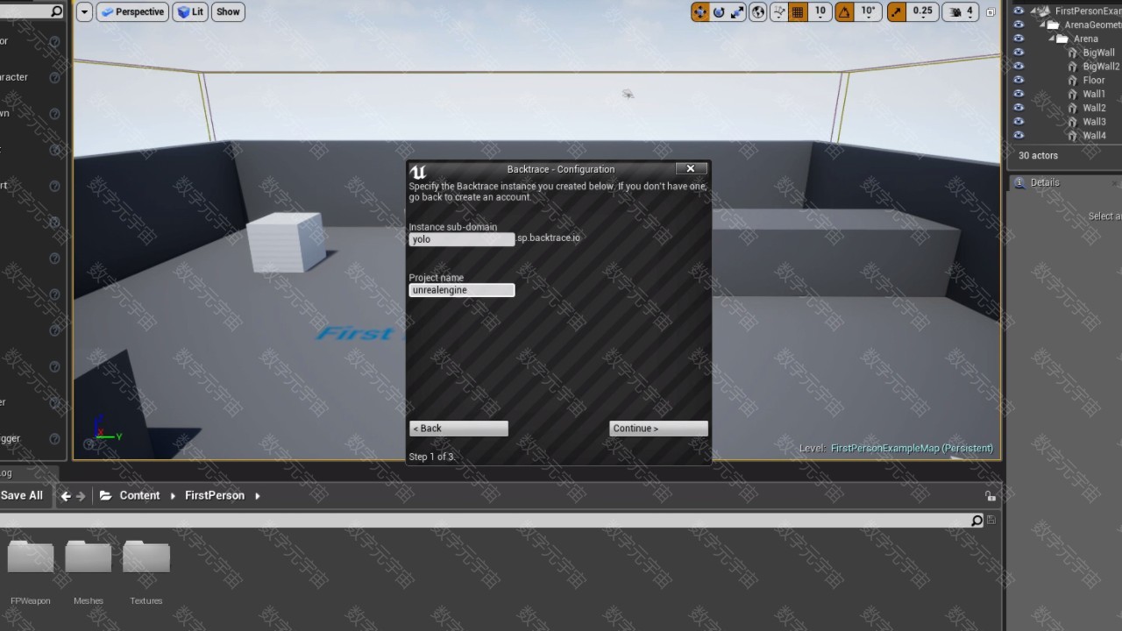Collapse the FirstPersonExampleMap tree root
1122x631 pixels.
click(1033, 11)
